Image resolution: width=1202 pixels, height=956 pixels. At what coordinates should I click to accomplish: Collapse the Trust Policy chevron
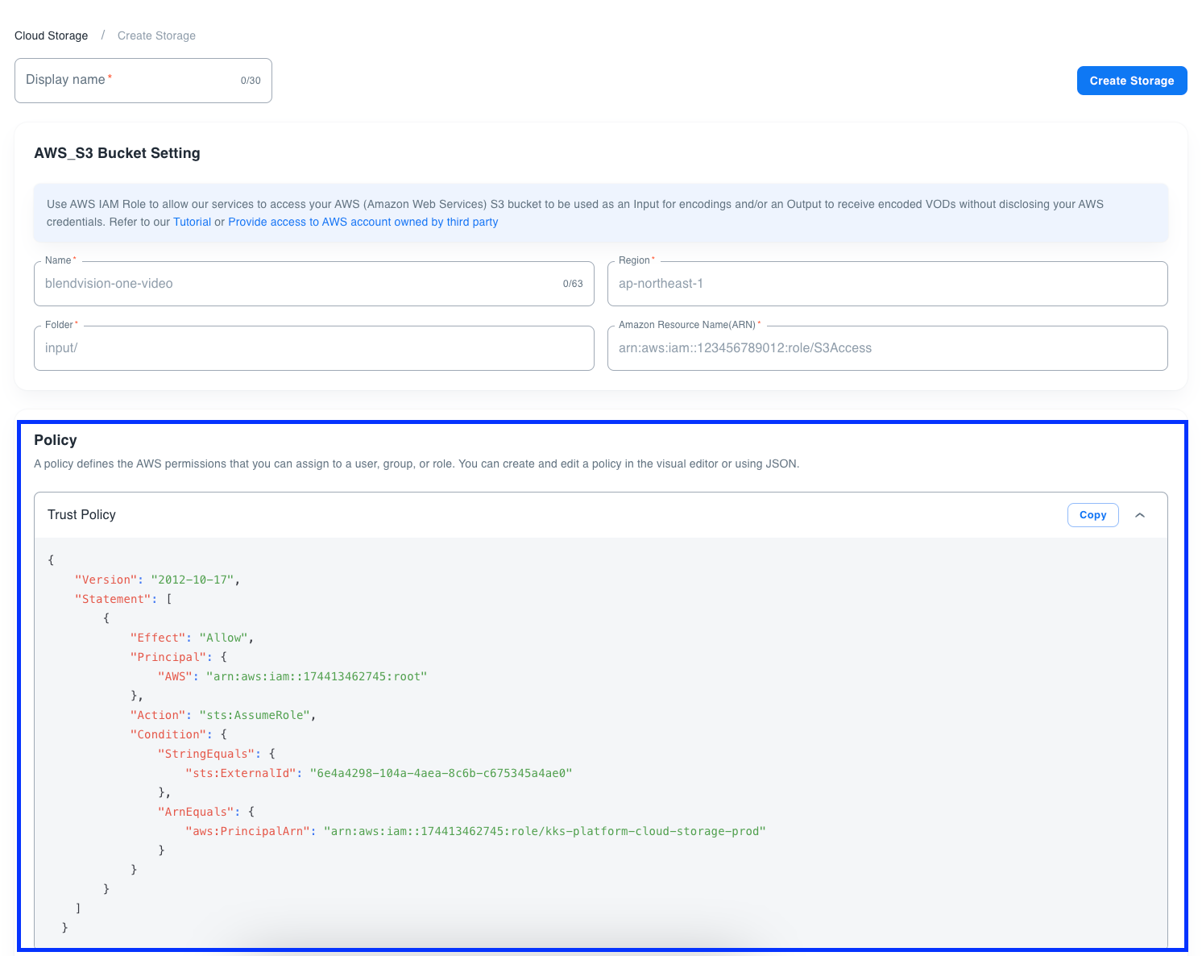point(1140,515)
